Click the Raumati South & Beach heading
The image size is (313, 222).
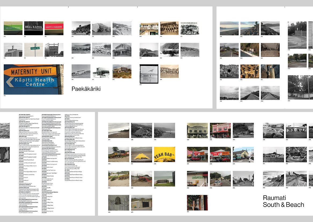[283, 201]
